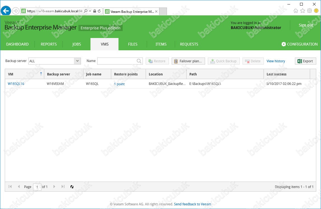This screenshot has width=321, height=209.
Task: Open the REQUESTS tab
Action: coord(189,44)
